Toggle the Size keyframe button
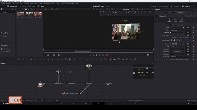Viewport: 197px width, 110px height. click(x=193, y=46)
